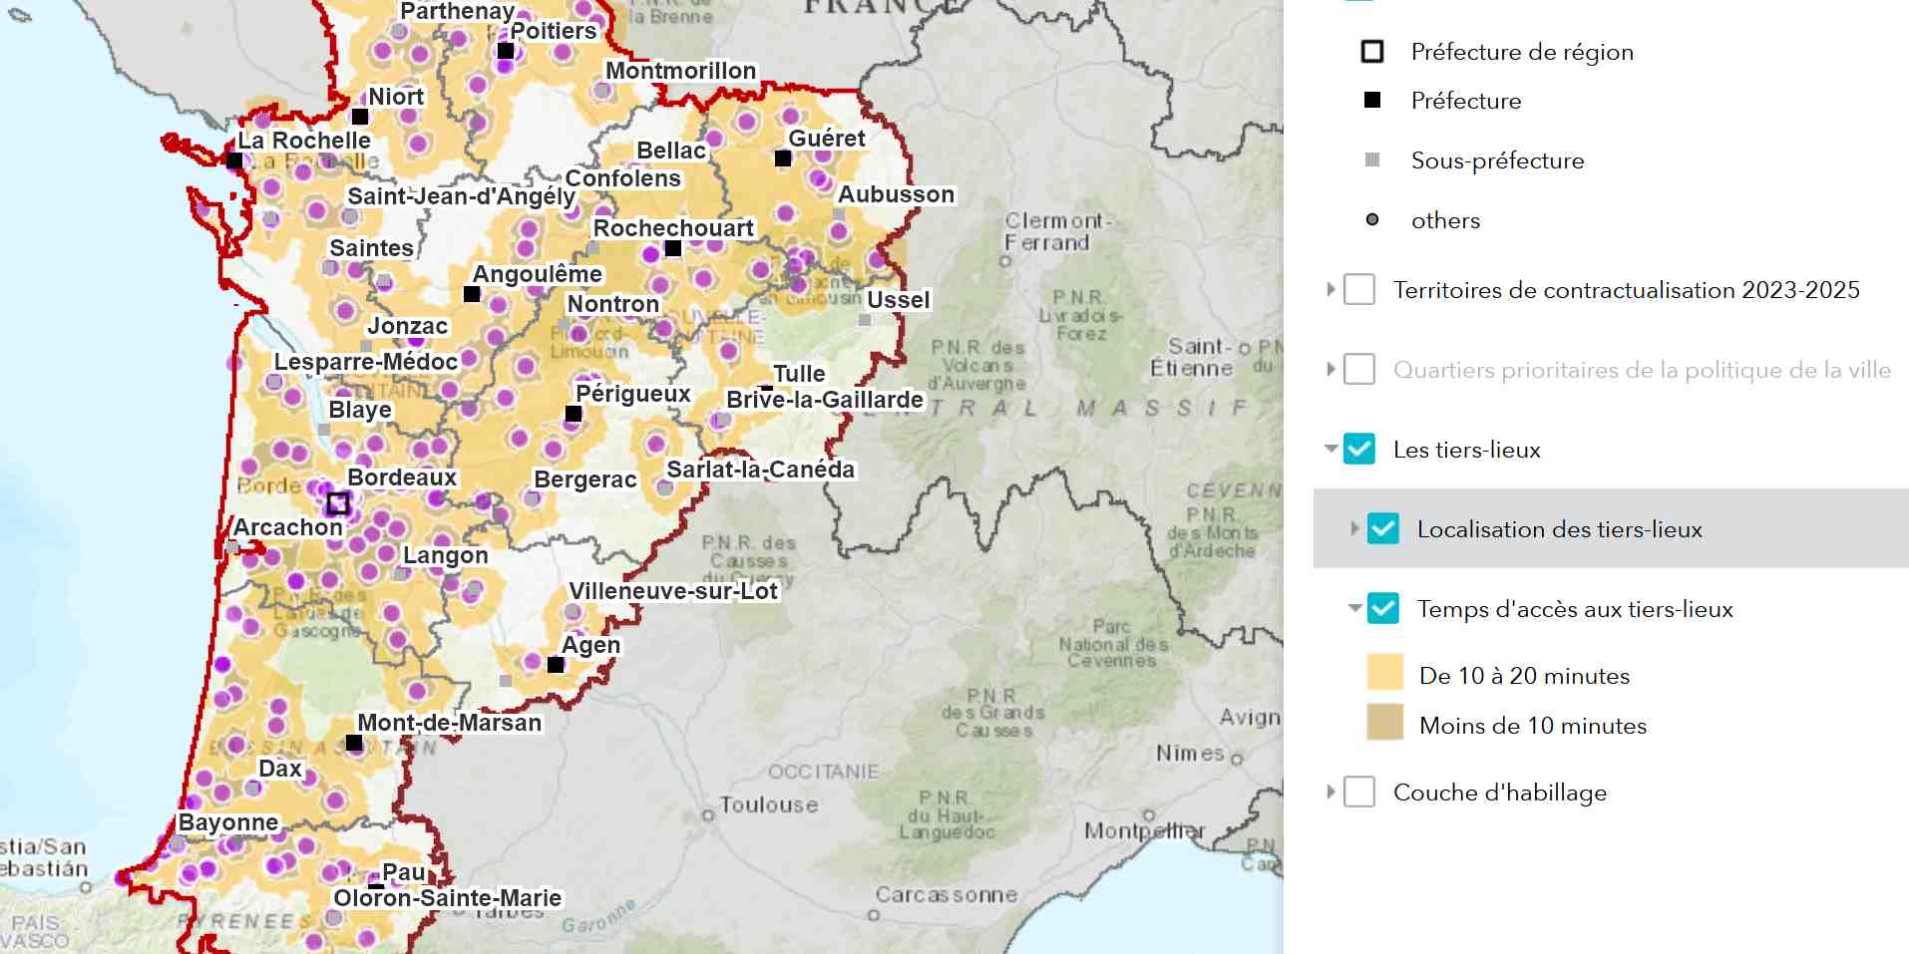
Task: Expand Quartiers prioritaires de la politique group
Action: [1332, 369]
